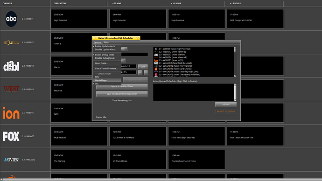Click the minus time stepper button
Viewport: 322px width, 181px height.
coord(146,72)
